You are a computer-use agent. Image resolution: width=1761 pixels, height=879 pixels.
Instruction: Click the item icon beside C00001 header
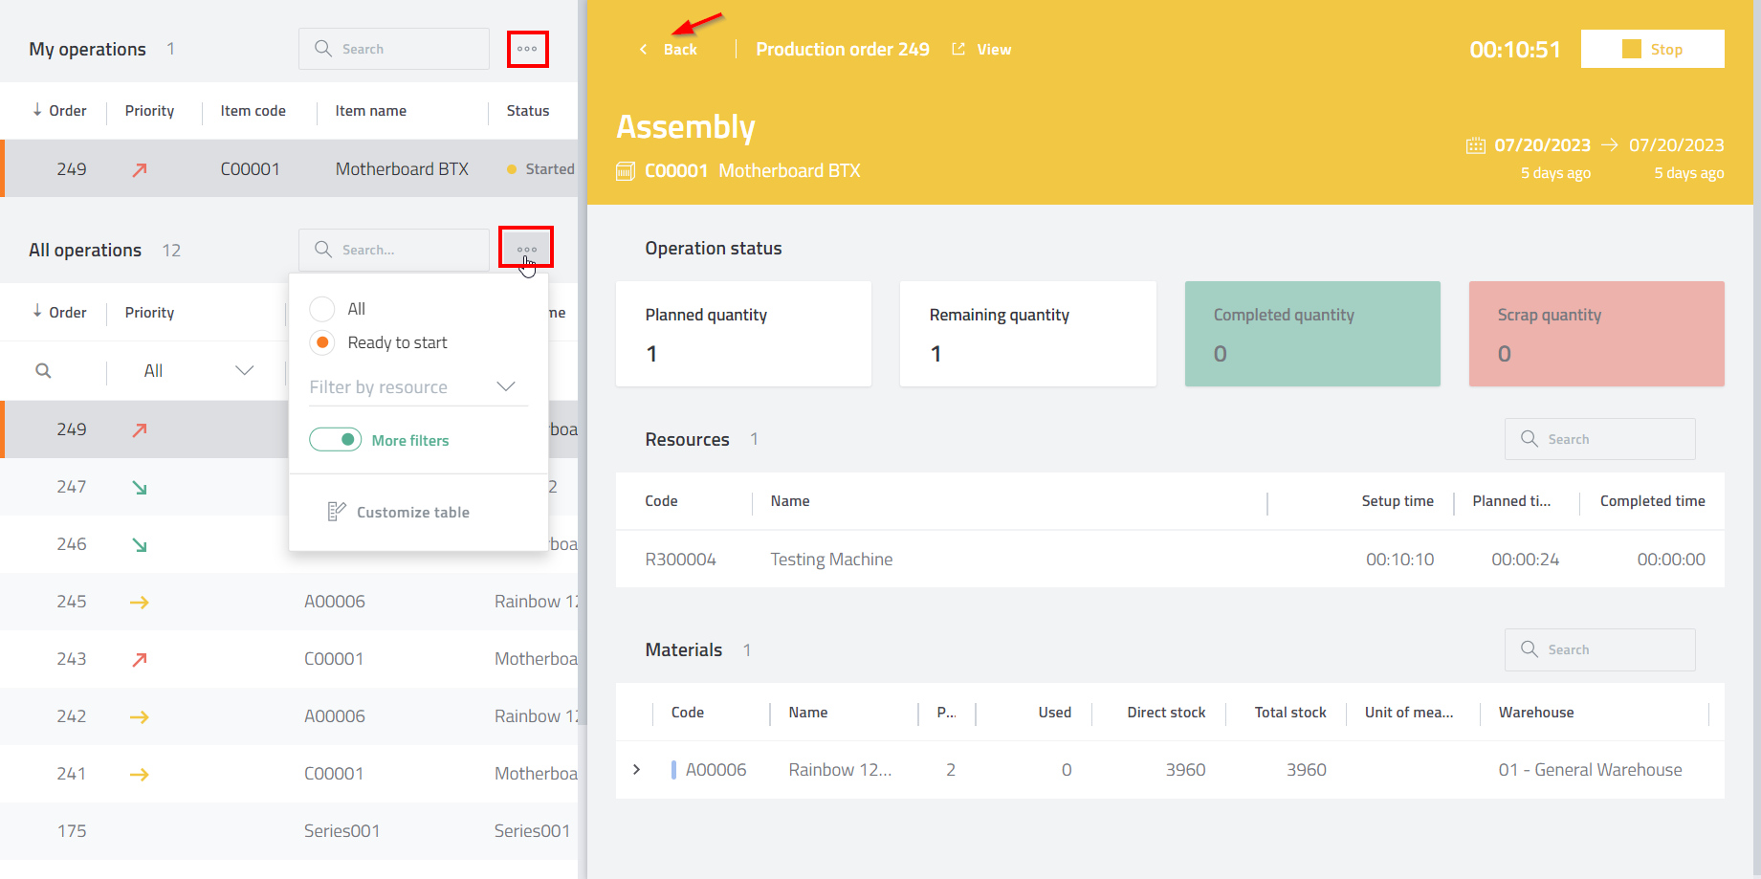[x=626, y=171]
